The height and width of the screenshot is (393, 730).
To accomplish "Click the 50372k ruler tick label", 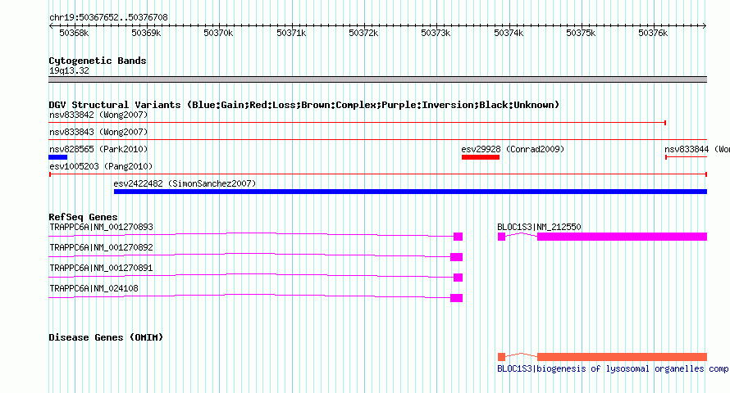I will point(363,34).
